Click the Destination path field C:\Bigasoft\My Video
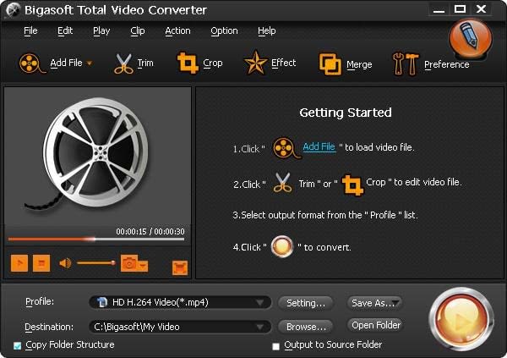Viewport: 507px width, 358px height. click(180, 327)
